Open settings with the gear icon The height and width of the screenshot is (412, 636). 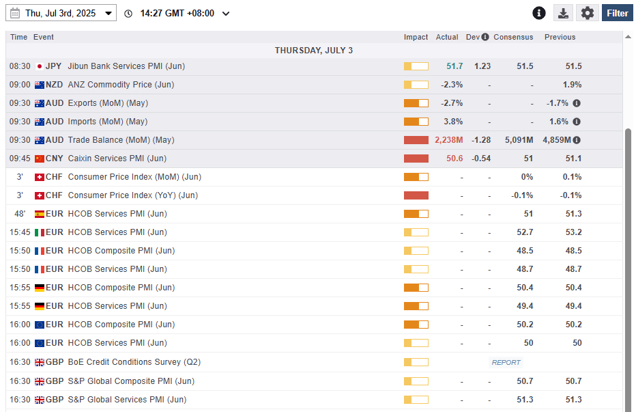click(x=588, y=13)
